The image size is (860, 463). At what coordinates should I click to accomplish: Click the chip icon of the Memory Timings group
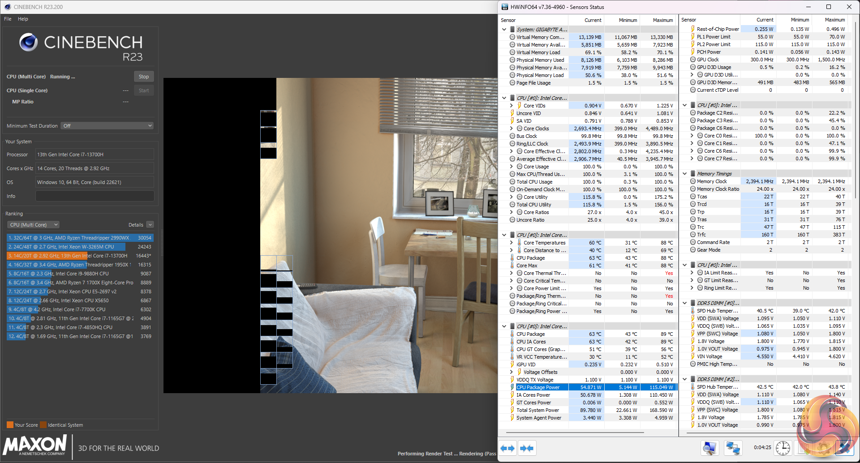[x=692, y=174]
